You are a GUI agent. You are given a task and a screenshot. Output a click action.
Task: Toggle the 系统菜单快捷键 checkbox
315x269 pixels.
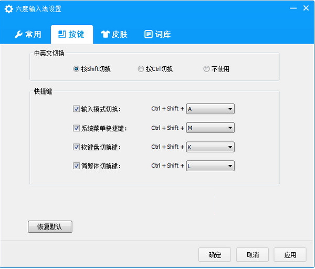(x=77, y=128)
